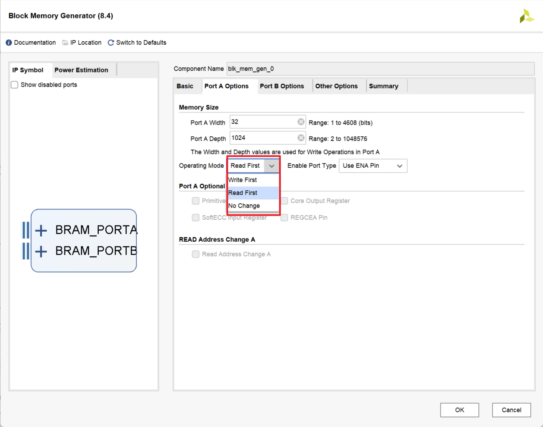
Task: Click the Component Name text field
Action: coord(380,69)
